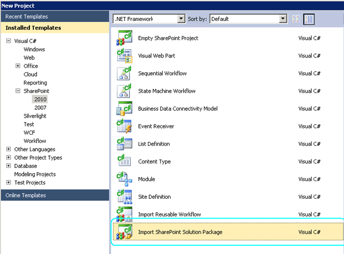Click the Import SharePoint Solution Package icon
This screenshot has width=344, height=254.
pos(124,232)
